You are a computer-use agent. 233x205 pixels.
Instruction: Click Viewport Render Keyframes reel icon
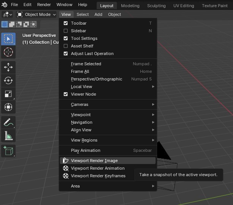point(66,176)
